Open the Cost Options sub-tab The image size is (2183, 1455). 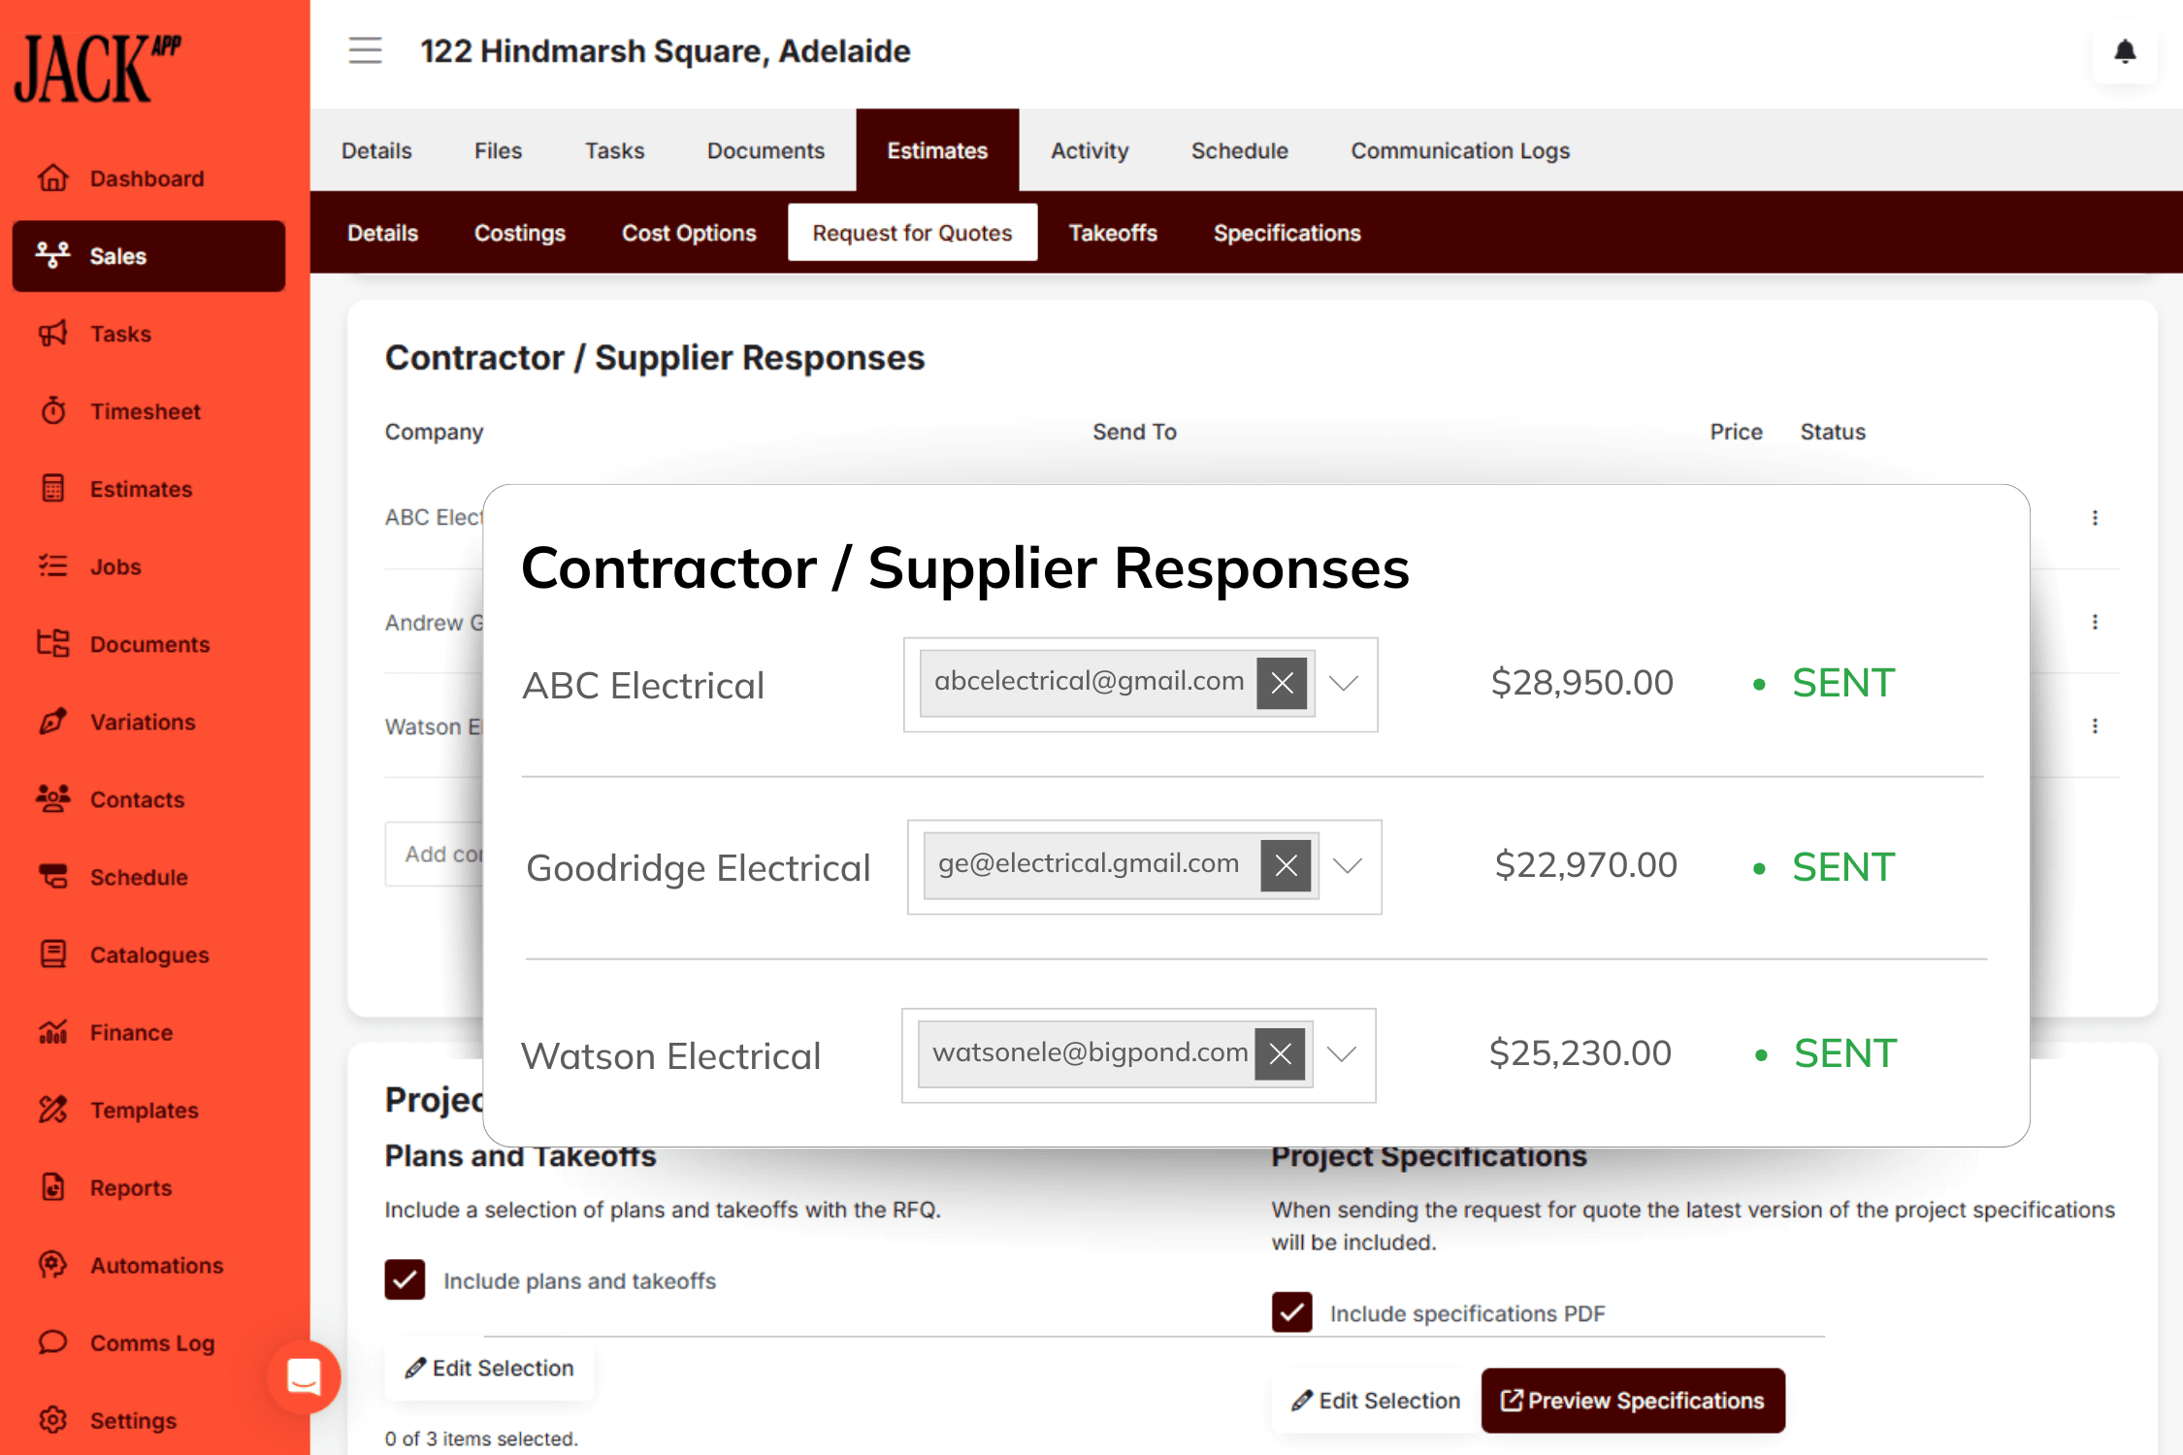tap(689, 233)
